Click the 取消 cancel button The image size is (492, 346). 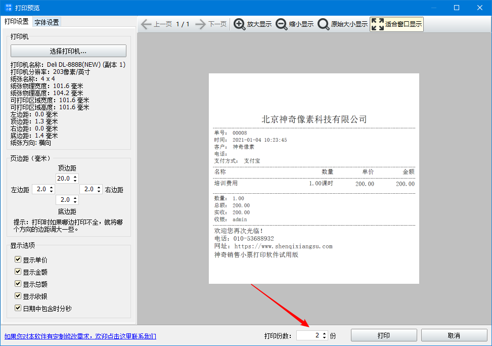[x=454, y=335]
